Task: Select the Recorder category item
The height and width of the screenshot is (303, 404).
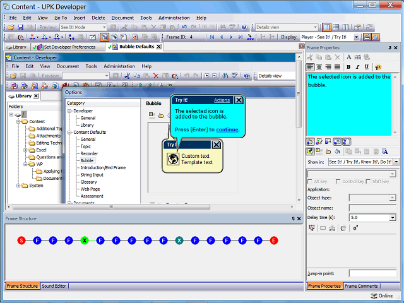Action: pyautogui.click(x=89, y=153)
